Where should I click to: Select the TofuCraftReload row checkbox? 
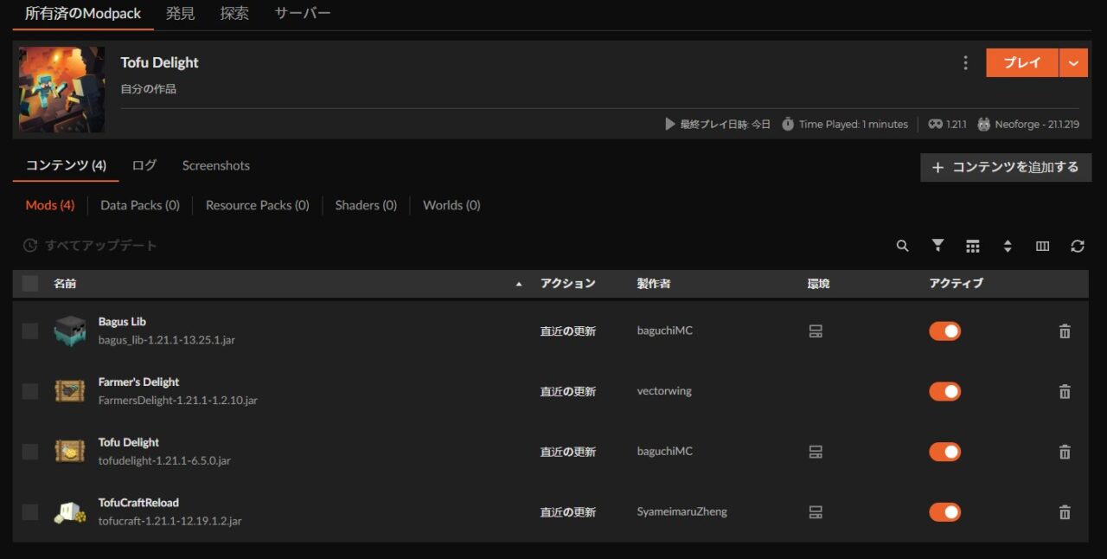pos(29,511)
